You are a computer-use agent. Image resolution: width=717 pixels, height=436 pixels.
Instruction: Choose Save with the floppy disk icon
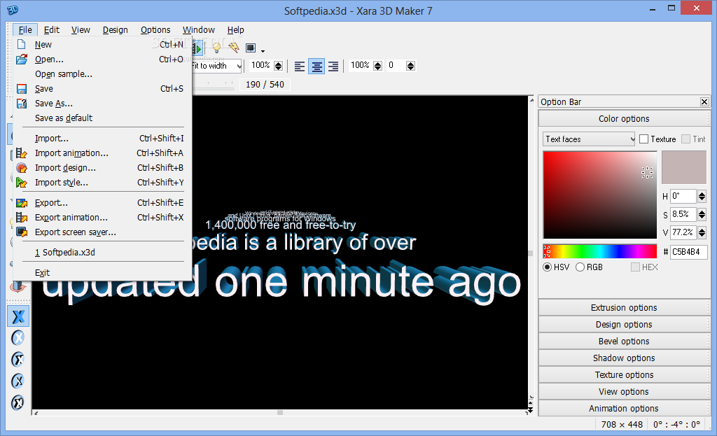pos(99,89)
